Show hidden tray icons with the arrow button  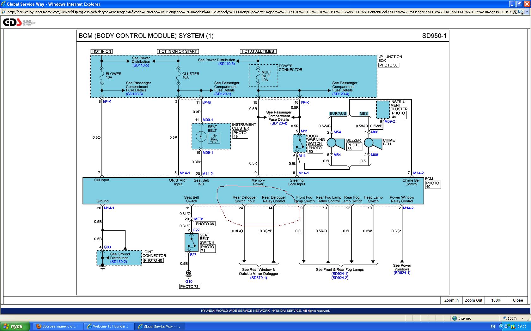(502, 326)
